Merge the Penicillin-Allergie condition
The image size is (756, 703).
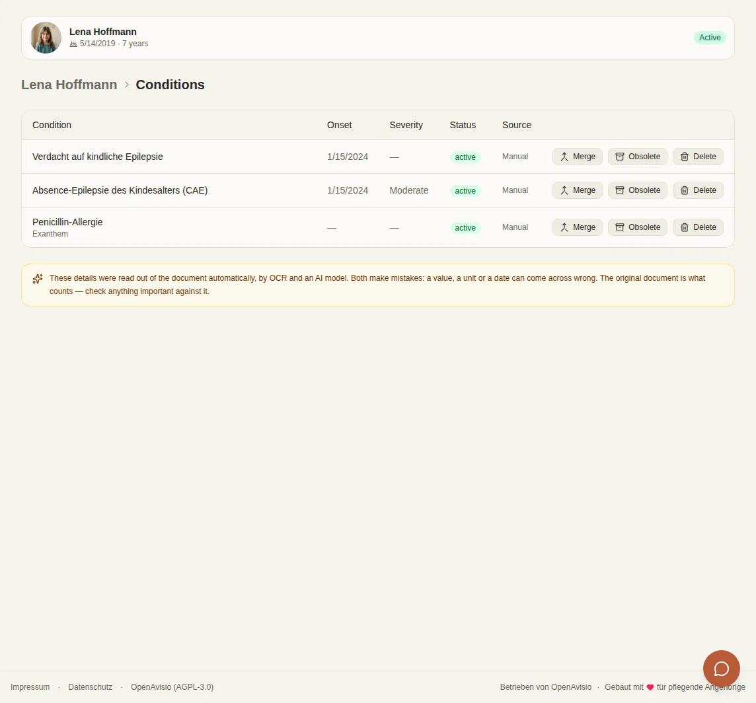coord(578,227)
